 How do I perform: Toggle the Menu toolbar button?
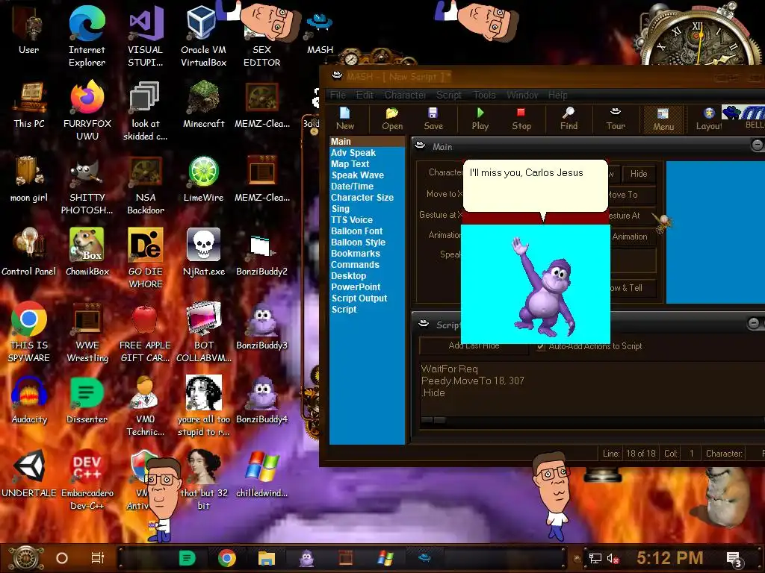point(663,119)
